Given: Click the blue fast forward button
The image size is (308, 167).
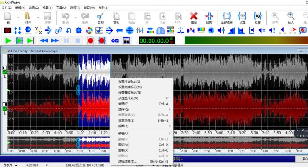Looking at the screenshot, I should (x=55, y=40).
